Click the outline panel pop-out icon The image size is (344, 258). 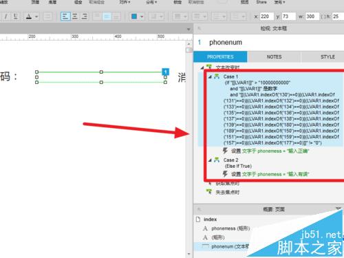(200, 209)
